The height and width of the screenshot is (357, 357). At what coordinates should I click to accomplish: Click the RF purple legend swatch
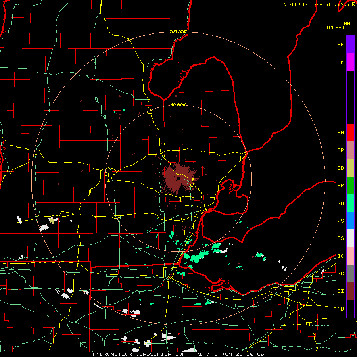pyautogui.click(x=350, y=44)
